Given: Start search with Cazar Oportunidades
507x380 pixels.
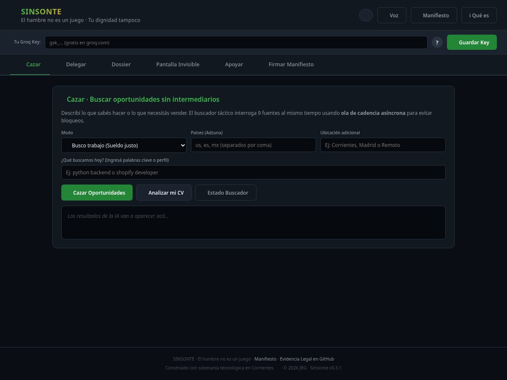Looking at the screenshot, I should (x=97, y=193).
